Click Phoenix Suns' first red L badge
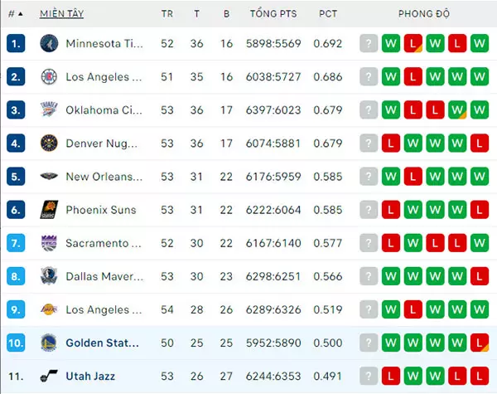Image resolution: width=497 pixels, height=394 pixels. click(x=390, y=210)
